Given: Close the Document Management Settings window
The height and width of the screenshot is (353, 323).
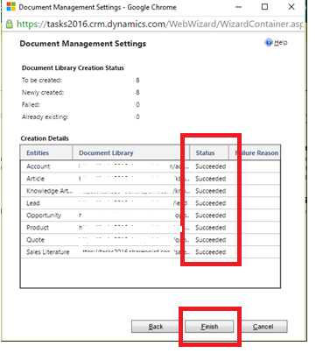Looking at the screenshot, I should [291, 7].
